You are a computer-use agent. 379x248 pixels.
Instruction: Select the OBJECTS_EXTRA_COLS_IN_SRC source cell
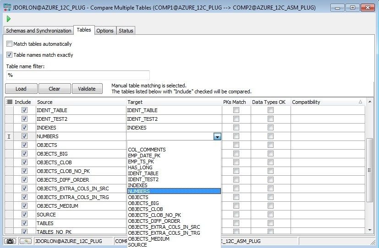[81, 189]
